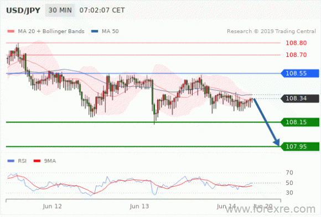Select the 9MA indicator label
Image resolution: width=321 pixels, height=217 pixels.
50,161
